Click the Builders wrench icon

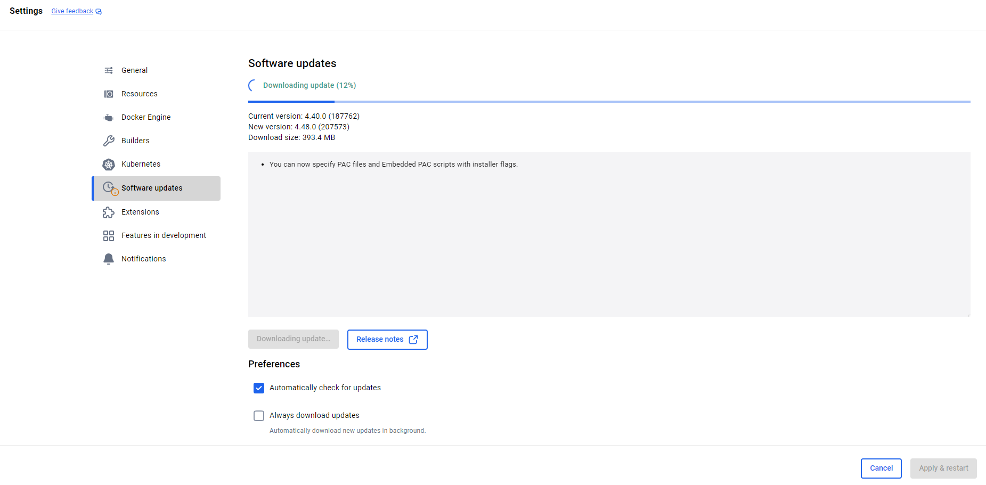pos(109,141)
